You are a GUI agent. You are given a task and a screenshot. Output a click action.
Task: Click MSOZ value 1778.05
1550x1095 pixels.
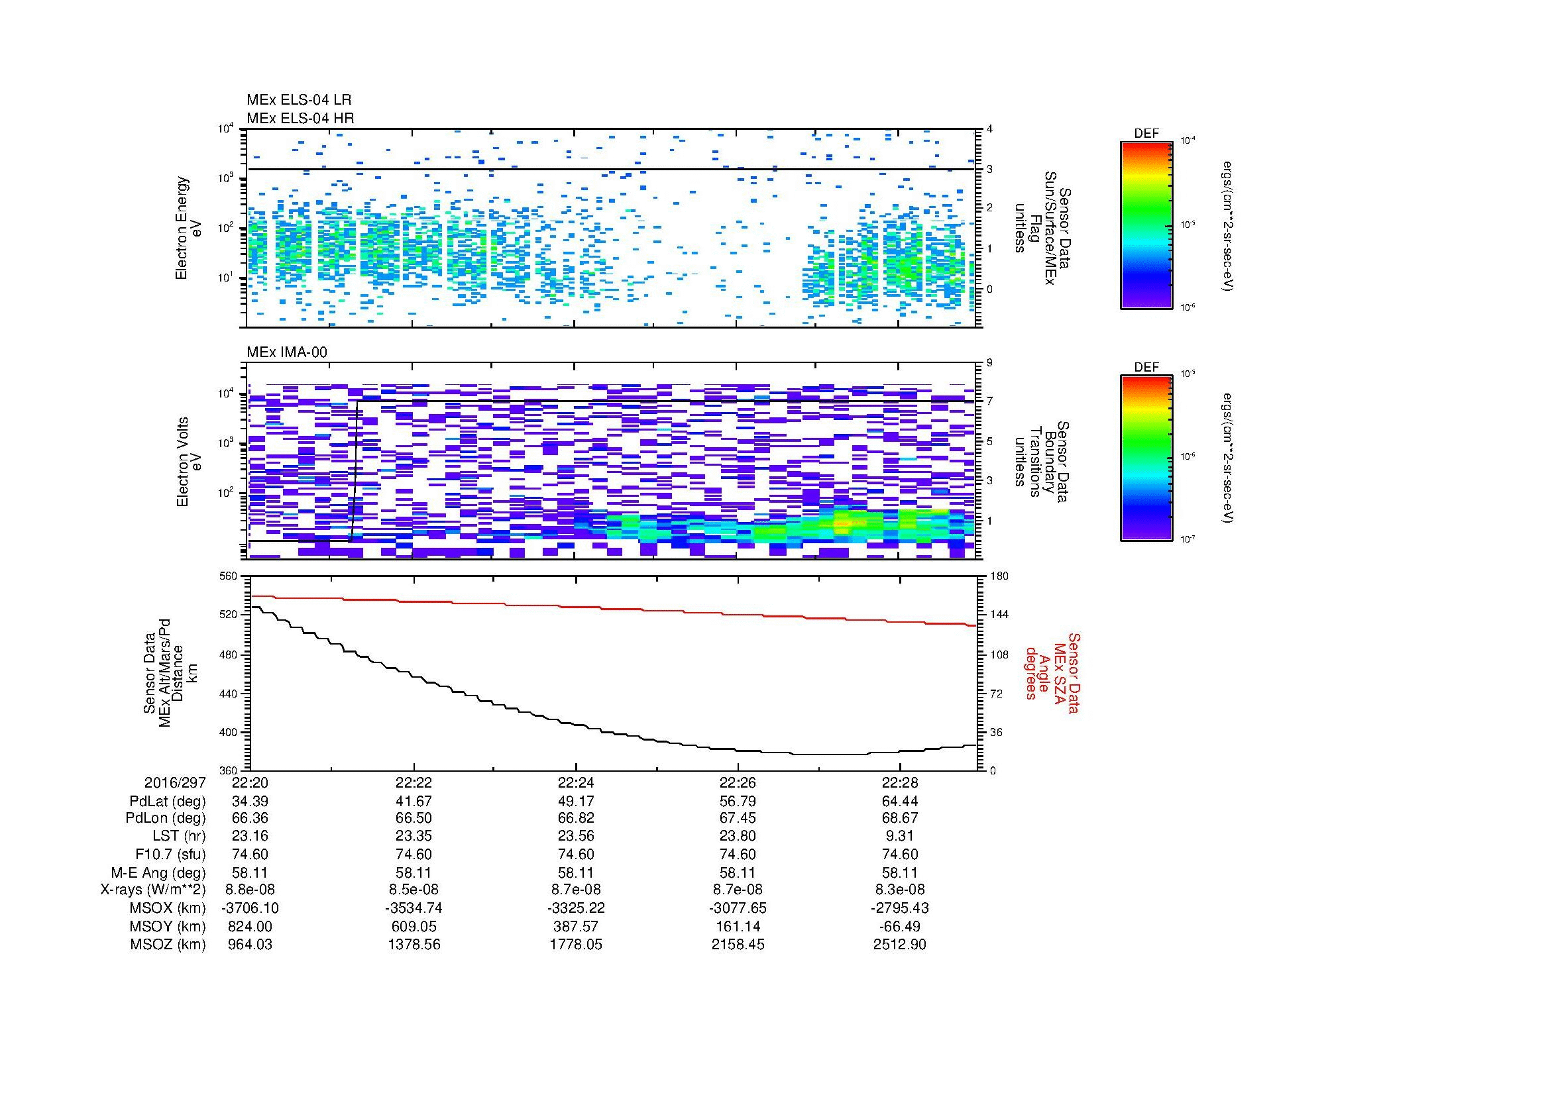pyautogui.click(x=576, y=945)
